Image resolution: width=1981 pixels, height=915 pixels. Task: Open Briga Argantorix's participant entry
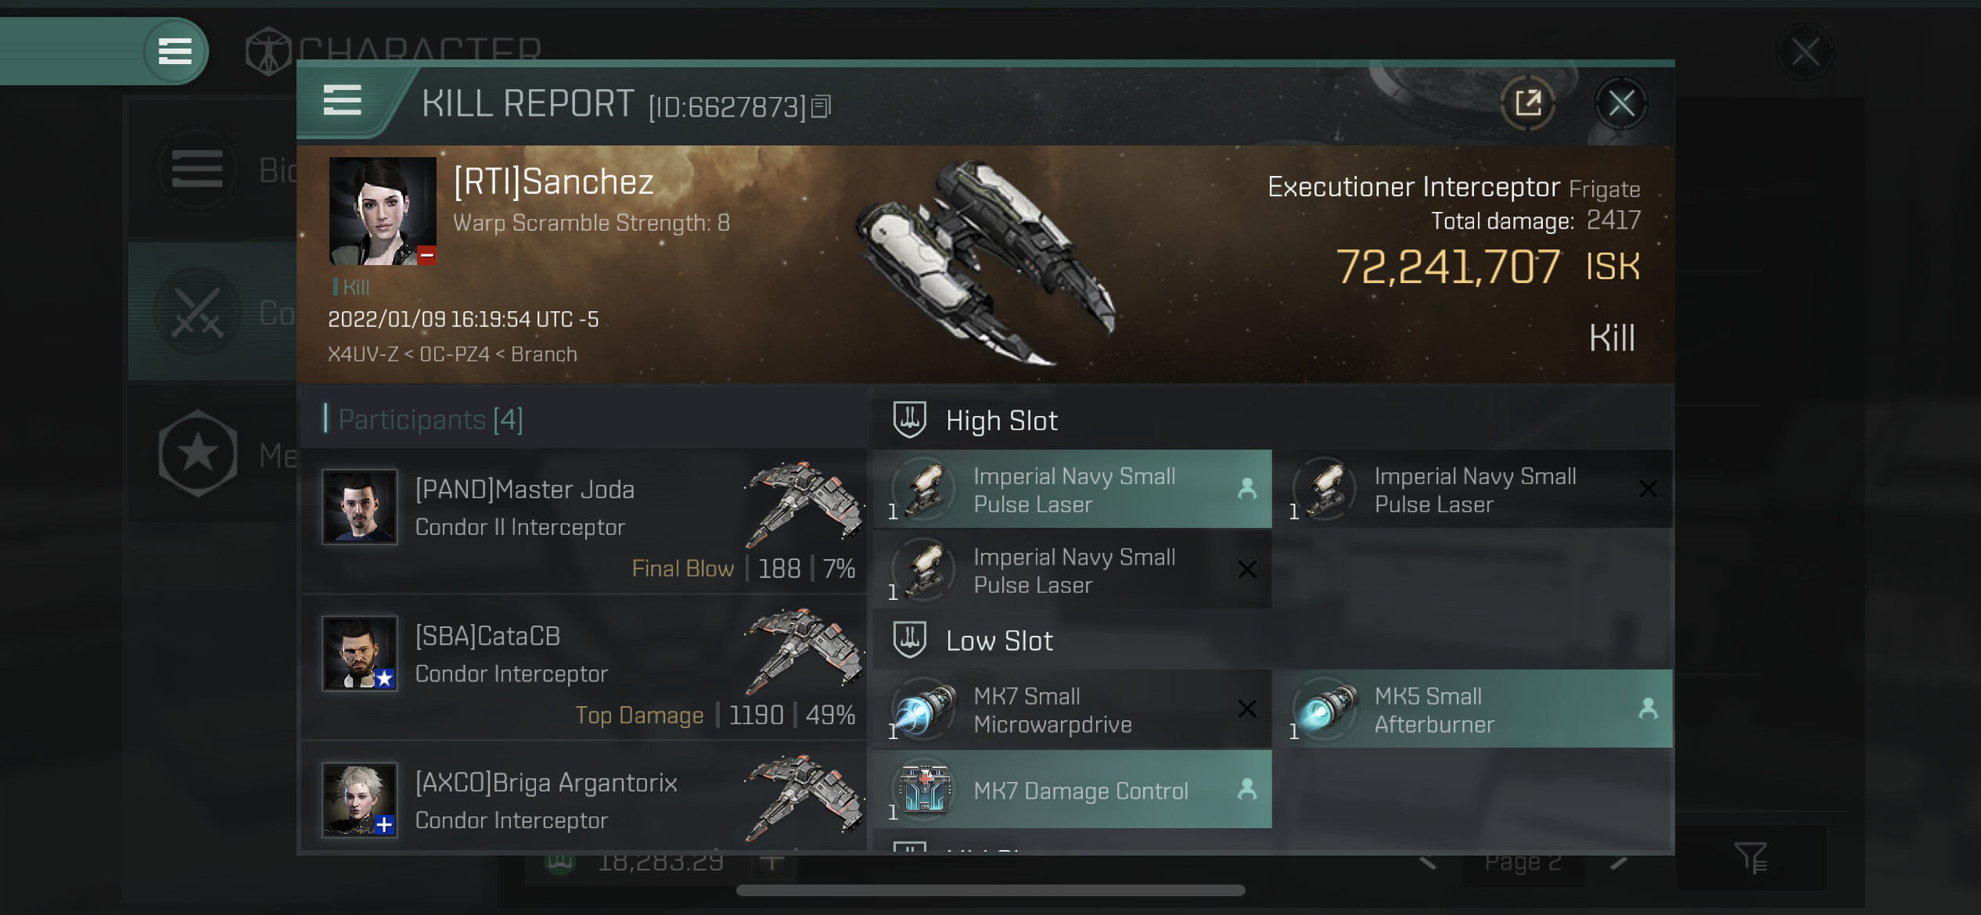pos(584,798)
